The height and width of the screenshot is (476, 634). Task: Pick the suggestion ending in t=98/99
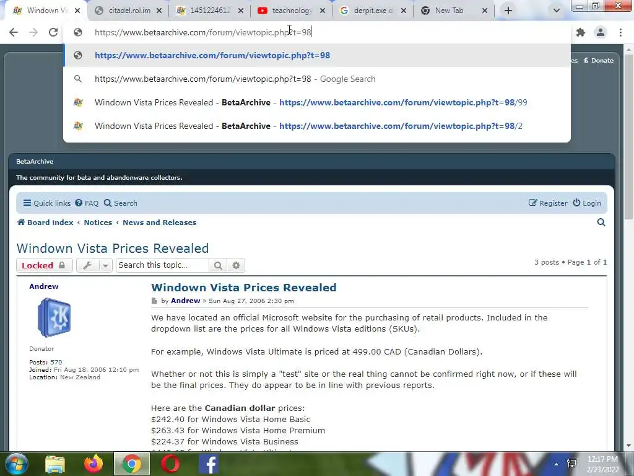(317, 102)
